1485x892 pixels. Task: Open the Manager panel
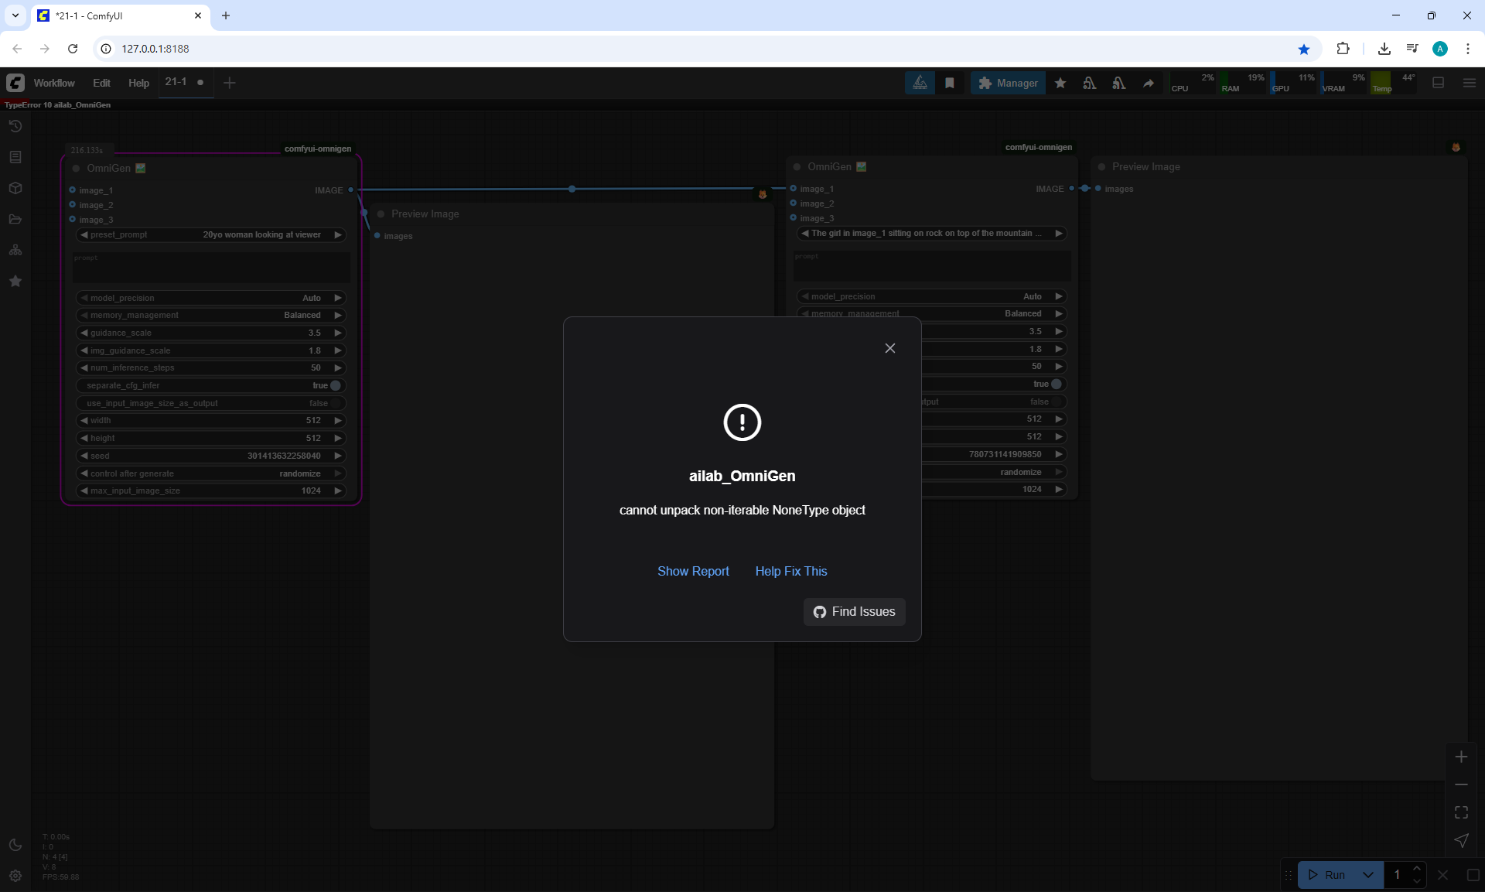tap(1008, 83)
